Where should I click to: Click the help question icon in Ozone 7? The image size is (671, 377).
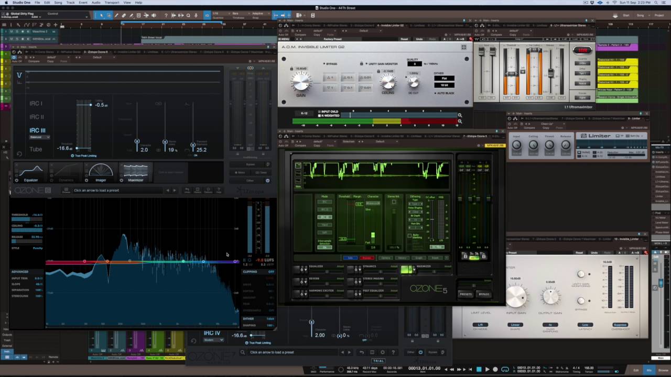pyautogui.click(x=393, y=352)
